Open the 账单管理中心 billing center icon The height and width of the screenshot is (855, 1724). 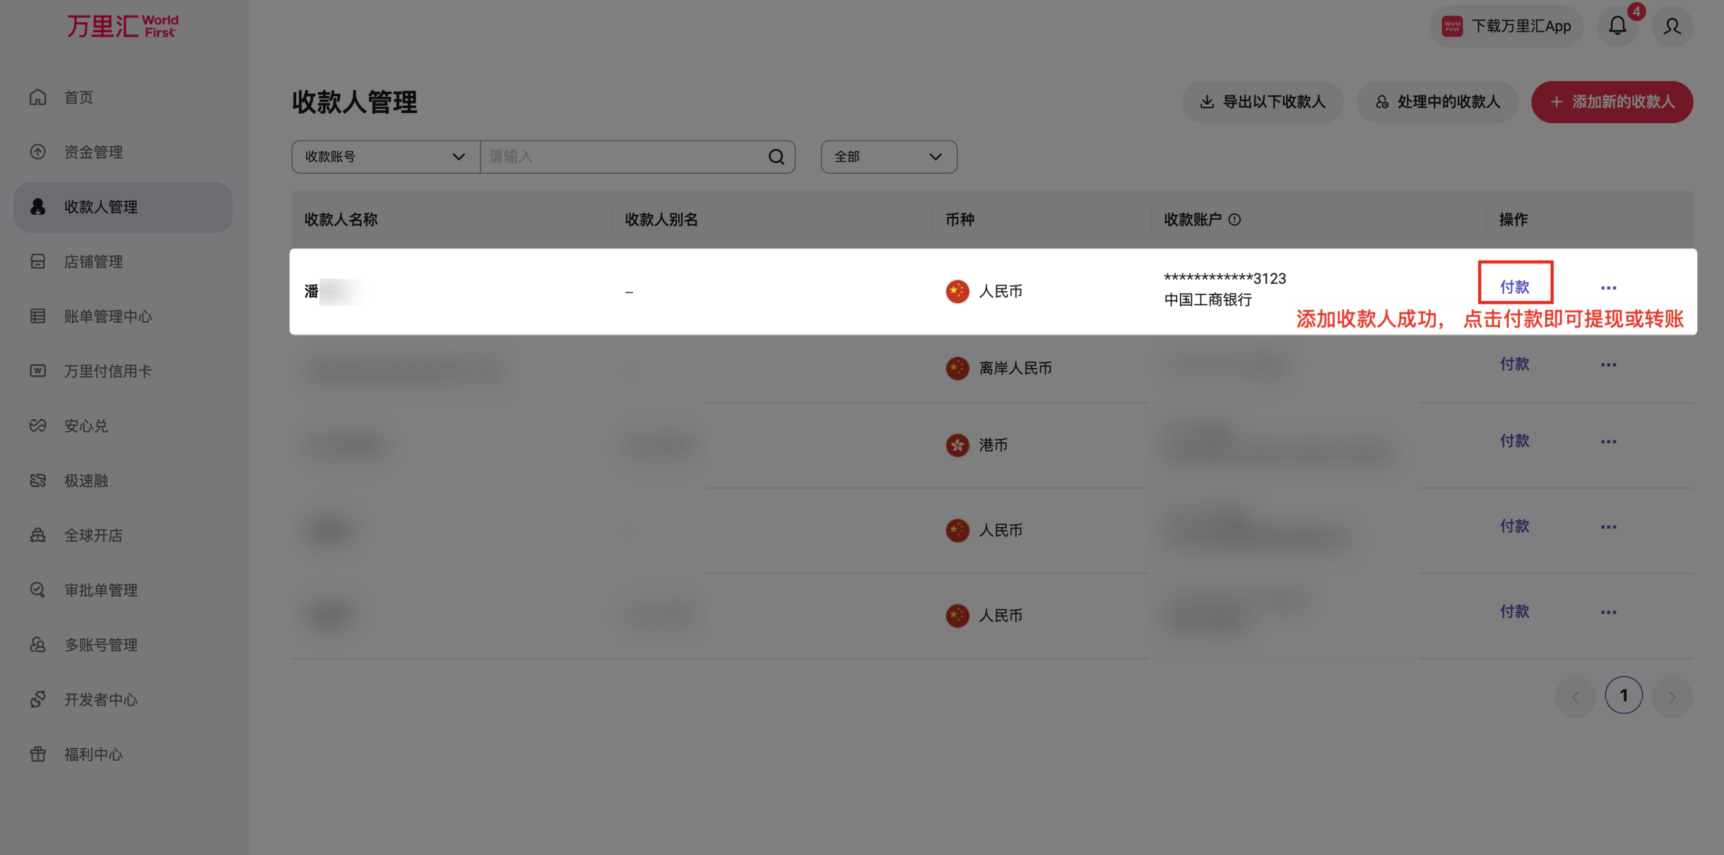[38, 316]
